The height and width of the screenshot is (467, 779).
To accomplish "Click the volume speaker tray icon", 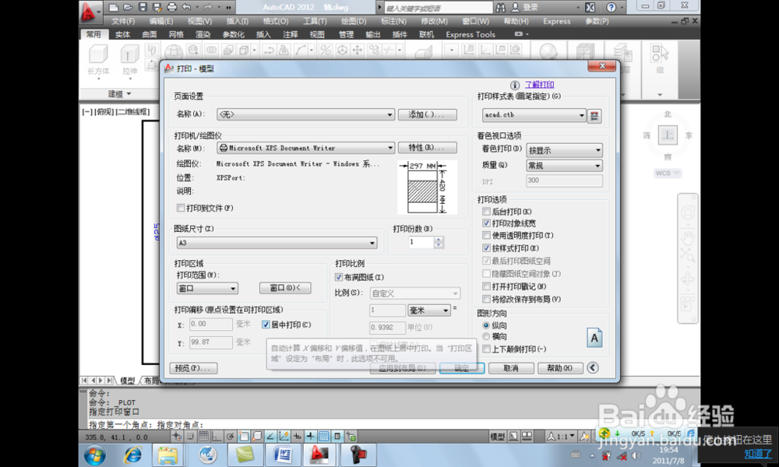I will coord(636,455).
